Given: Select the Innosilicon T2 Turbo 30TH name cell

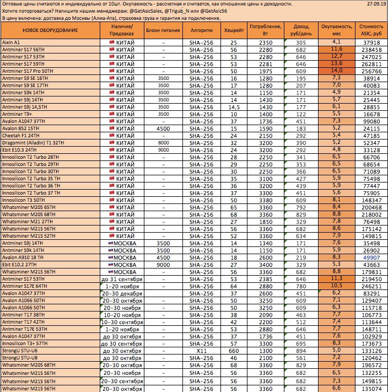Looking at the screenshot, I should click(50, 171).
